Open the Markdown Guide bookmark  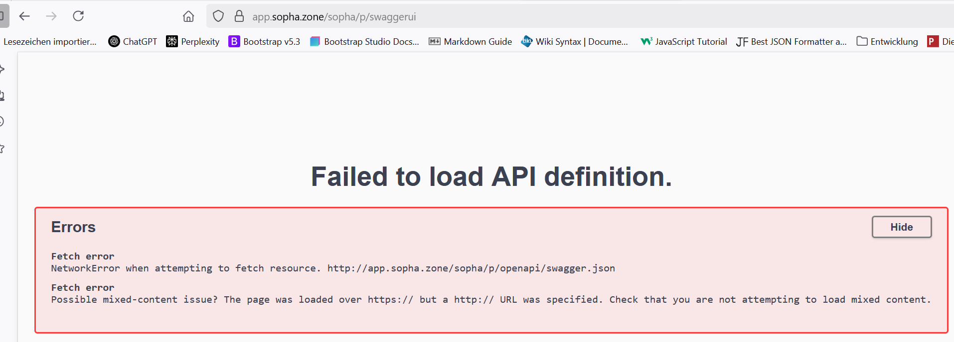coord(470,42)
